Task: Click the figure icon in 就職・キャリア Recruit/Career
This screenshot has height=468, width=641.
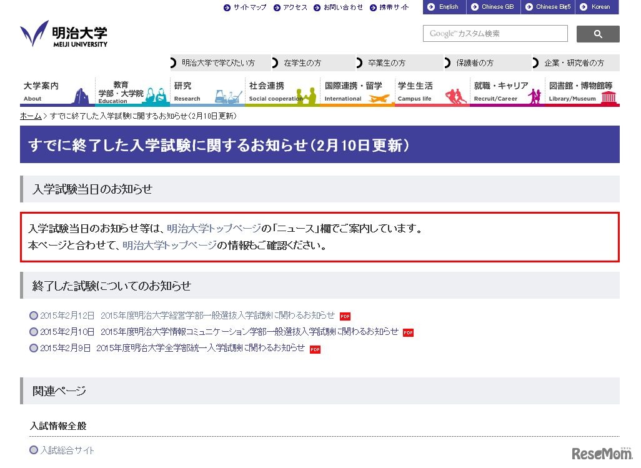Action: point(534,95)
